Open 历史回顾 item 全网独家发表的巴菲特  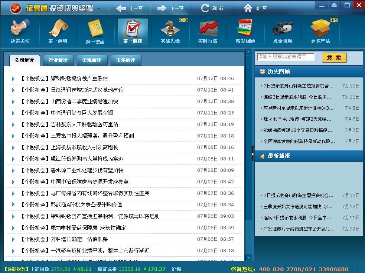(x=299, y=142)
